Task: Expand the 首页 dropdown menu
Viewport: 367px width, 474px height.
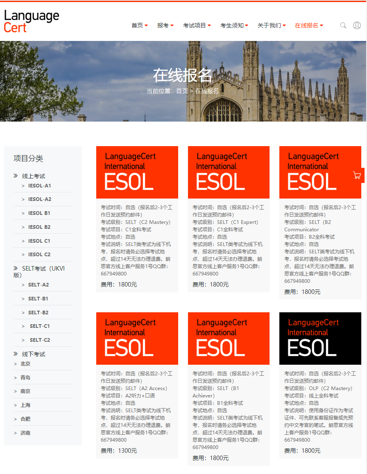Action: click(140, 25)
